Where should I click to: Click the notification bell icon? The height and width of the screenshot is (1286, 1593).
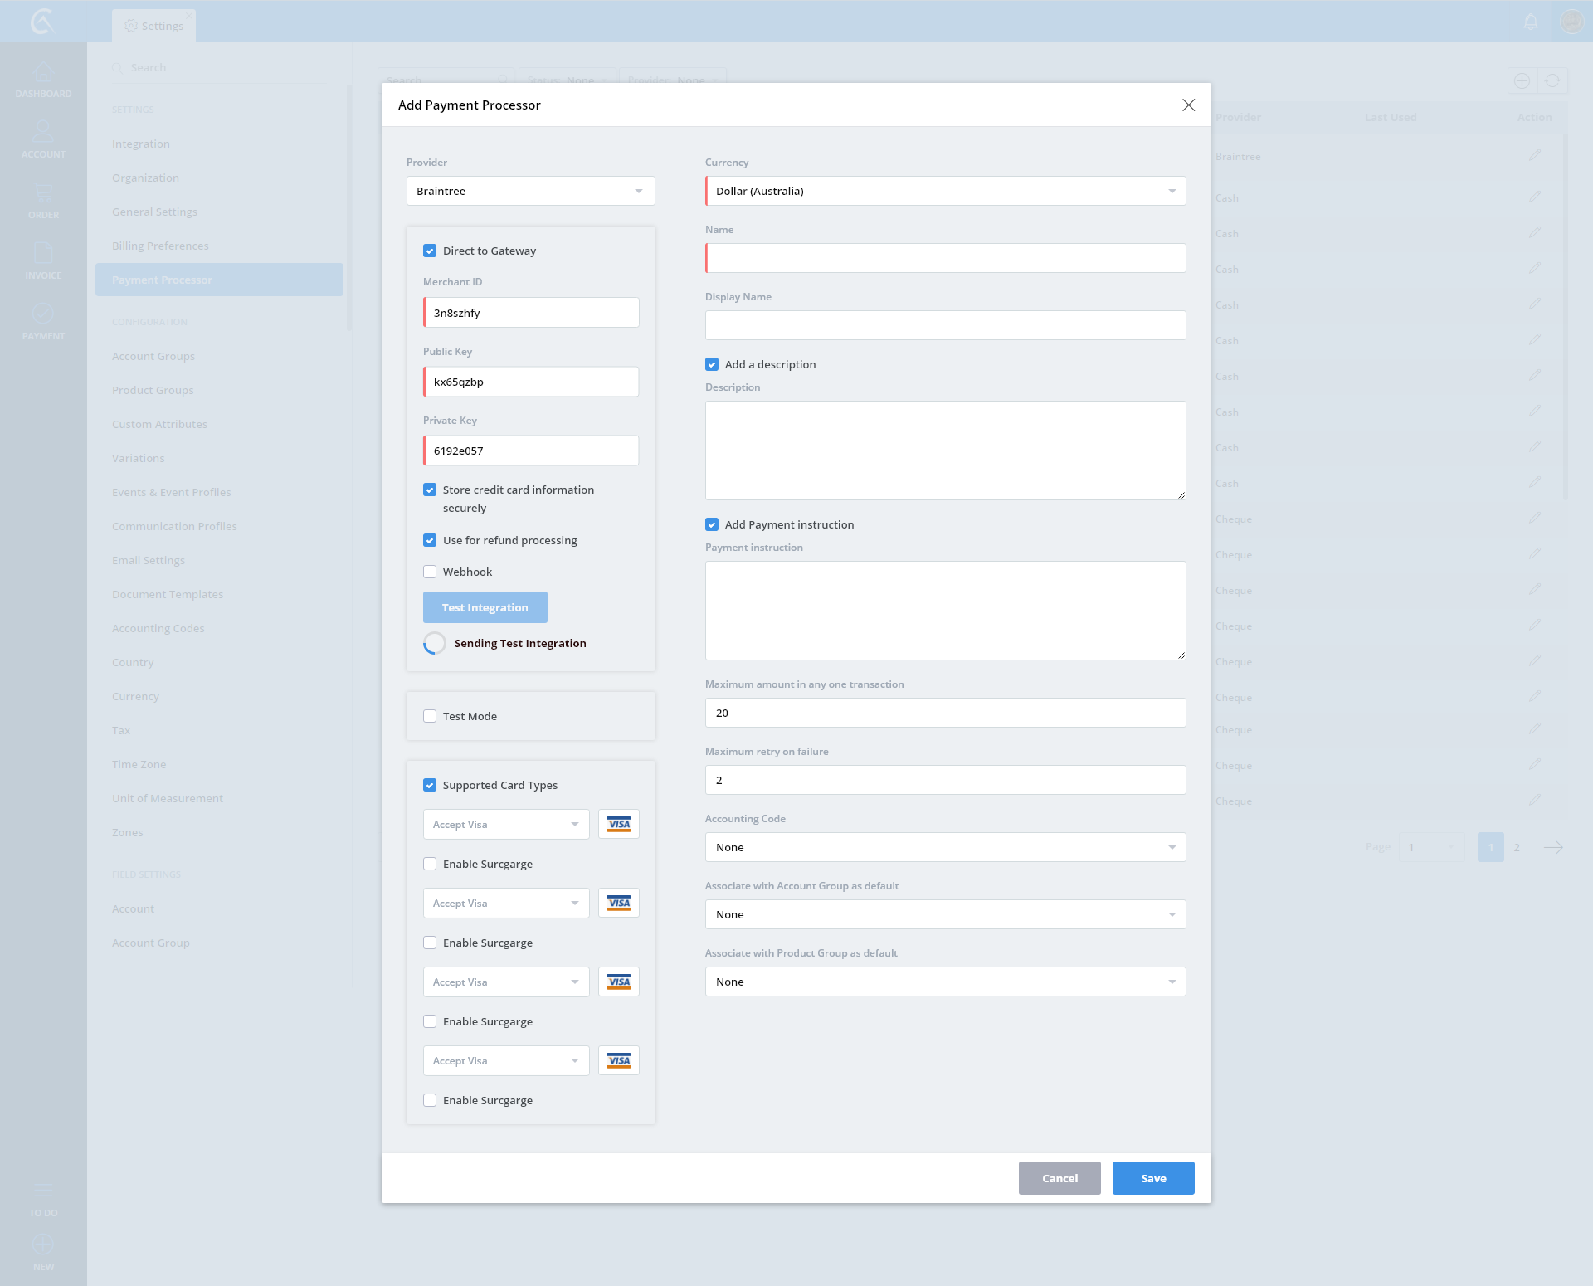pyautogui.click(x=1531, y=22)
